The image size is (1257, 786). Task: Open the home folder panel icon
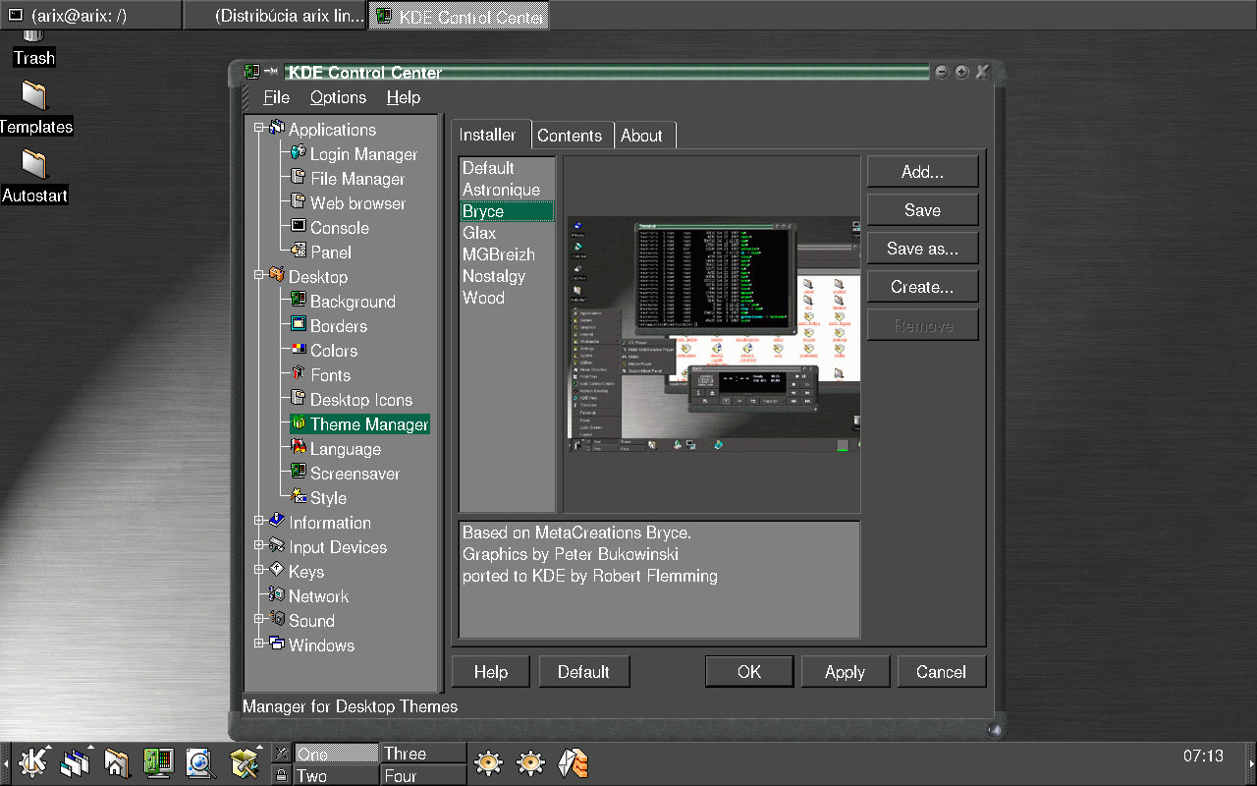(x=117, y=762)
